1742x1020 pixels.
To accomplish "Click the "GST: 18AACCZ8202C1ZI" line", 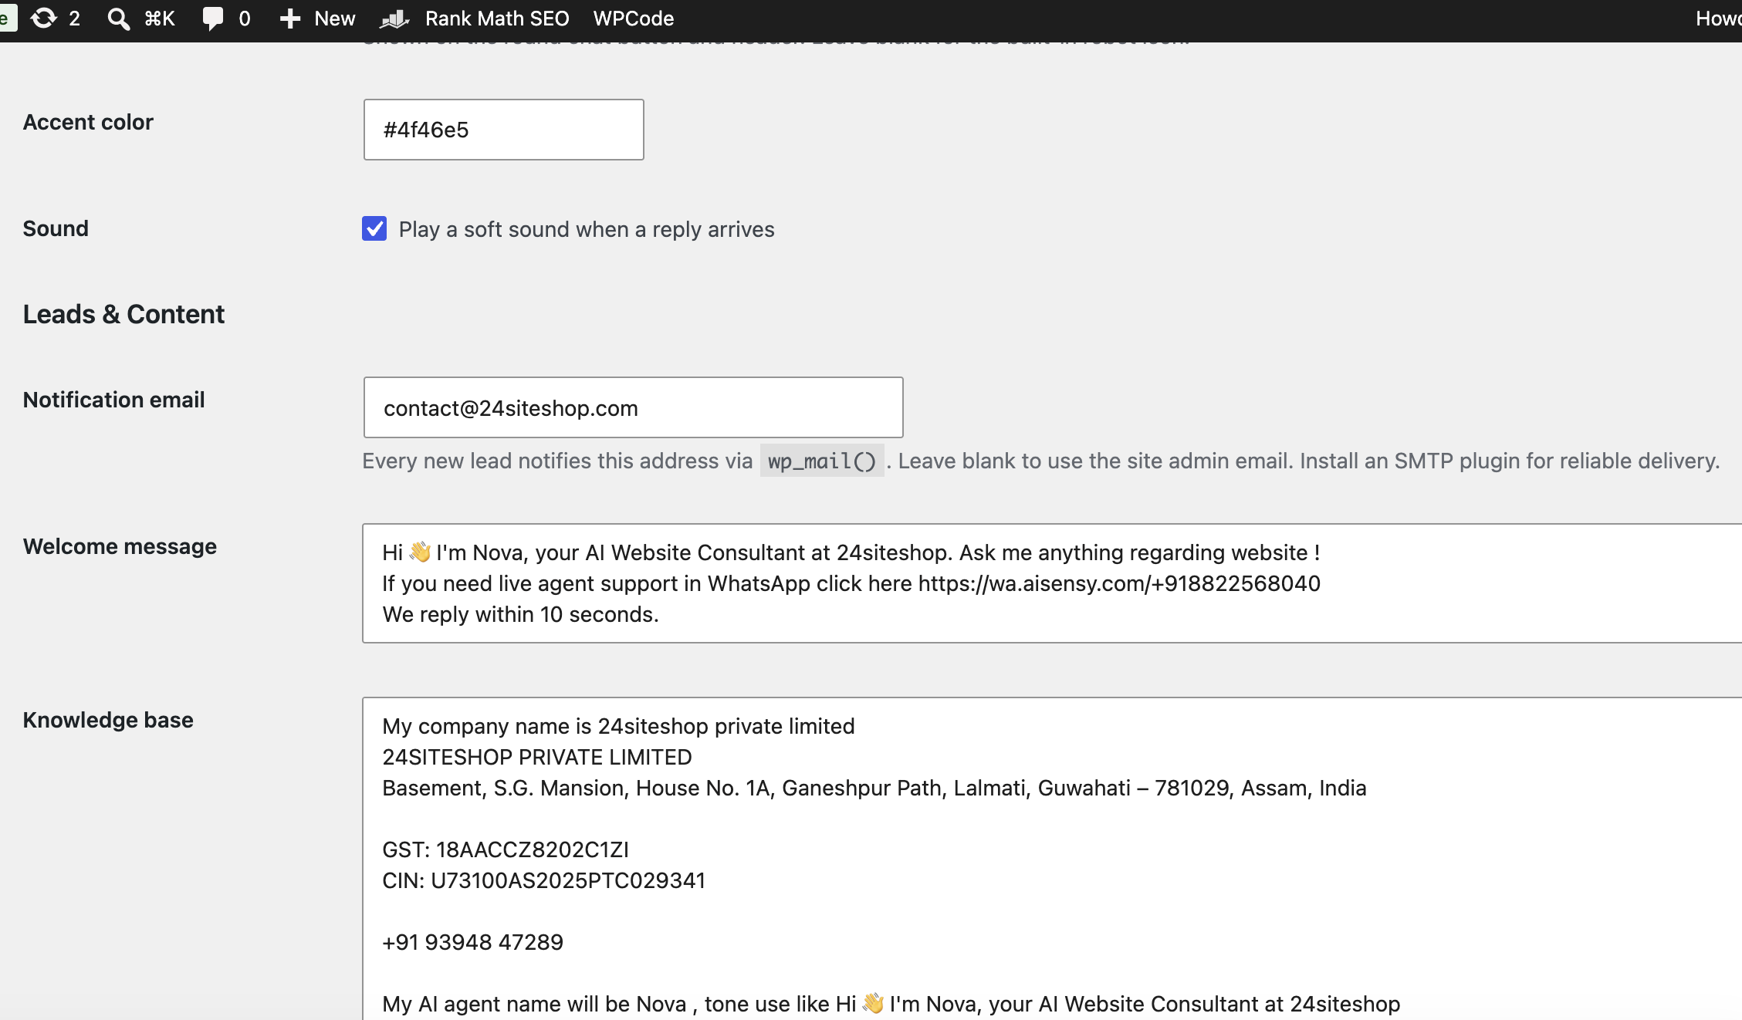I will tap(506, 849).
